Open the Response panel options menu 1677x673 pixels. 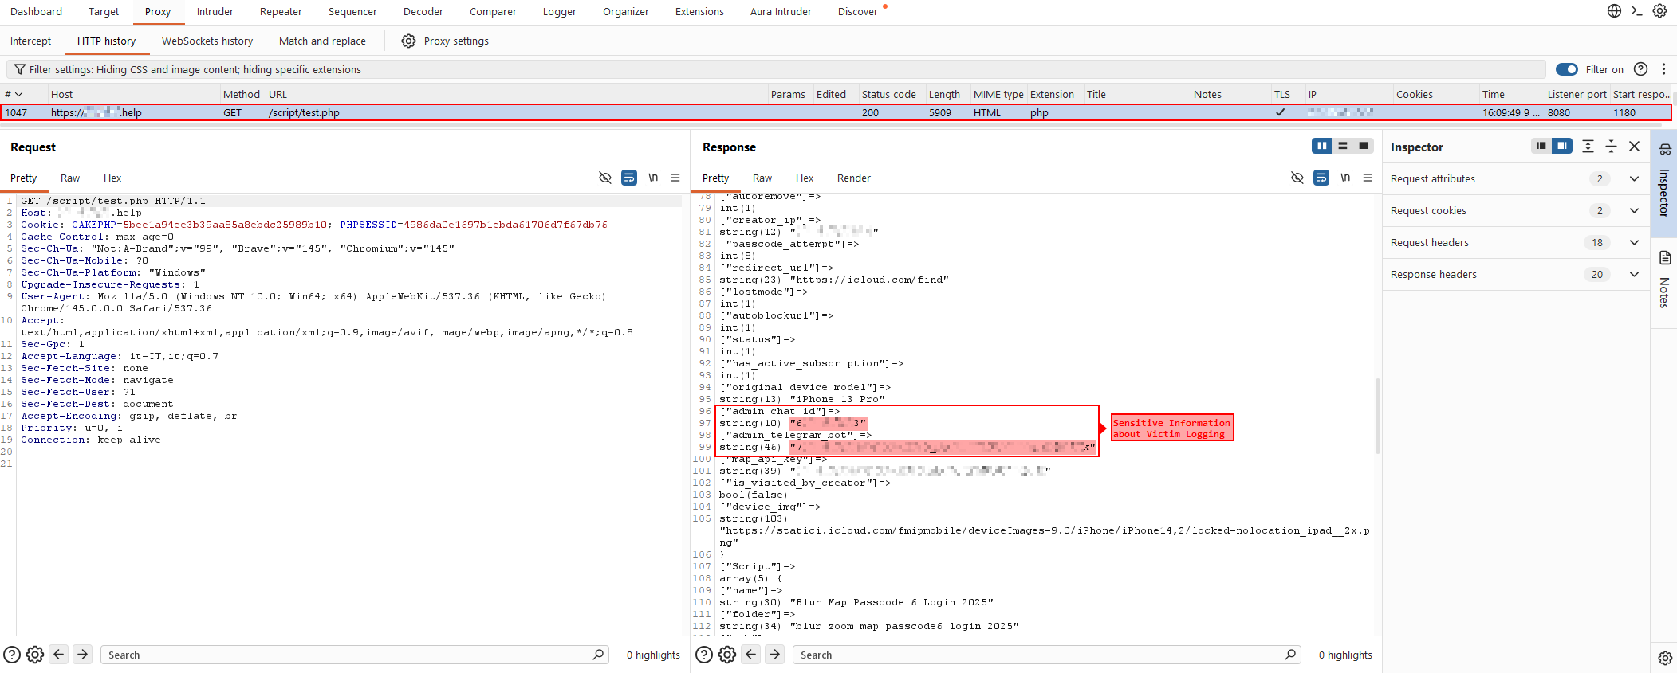click(x=1368, y=178)
